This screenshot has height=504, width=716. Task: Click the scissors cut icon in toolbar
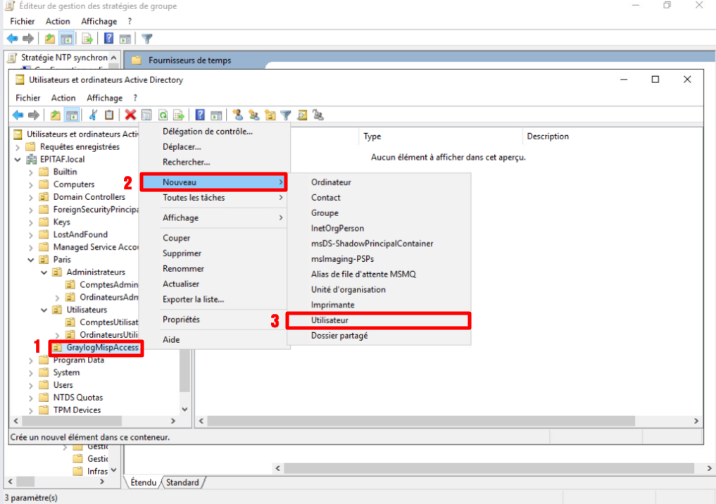(x=94, y=115)
